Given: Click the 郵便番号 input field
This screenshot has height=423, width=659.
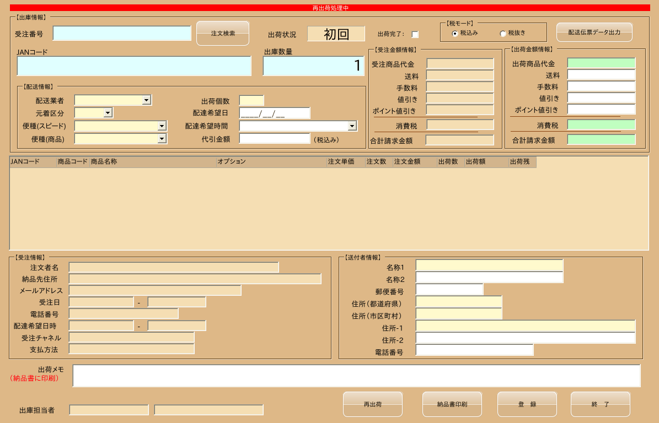Looking at the screenshot, I should (x=449, y=290).
